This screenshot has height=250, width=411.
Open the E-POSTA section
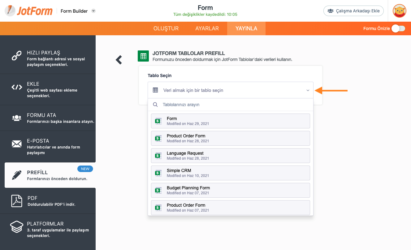click(48, 146)
